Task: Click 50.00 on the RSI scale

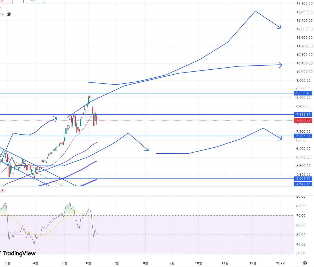Action: coord(301,235)
